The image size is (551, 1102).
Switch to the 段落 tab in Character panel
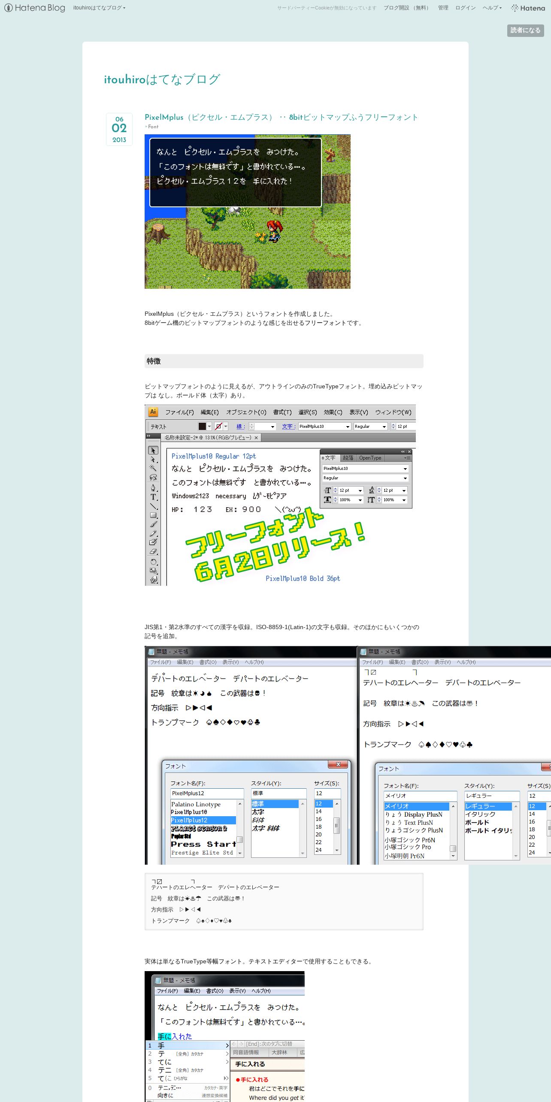tap(348, 458)
